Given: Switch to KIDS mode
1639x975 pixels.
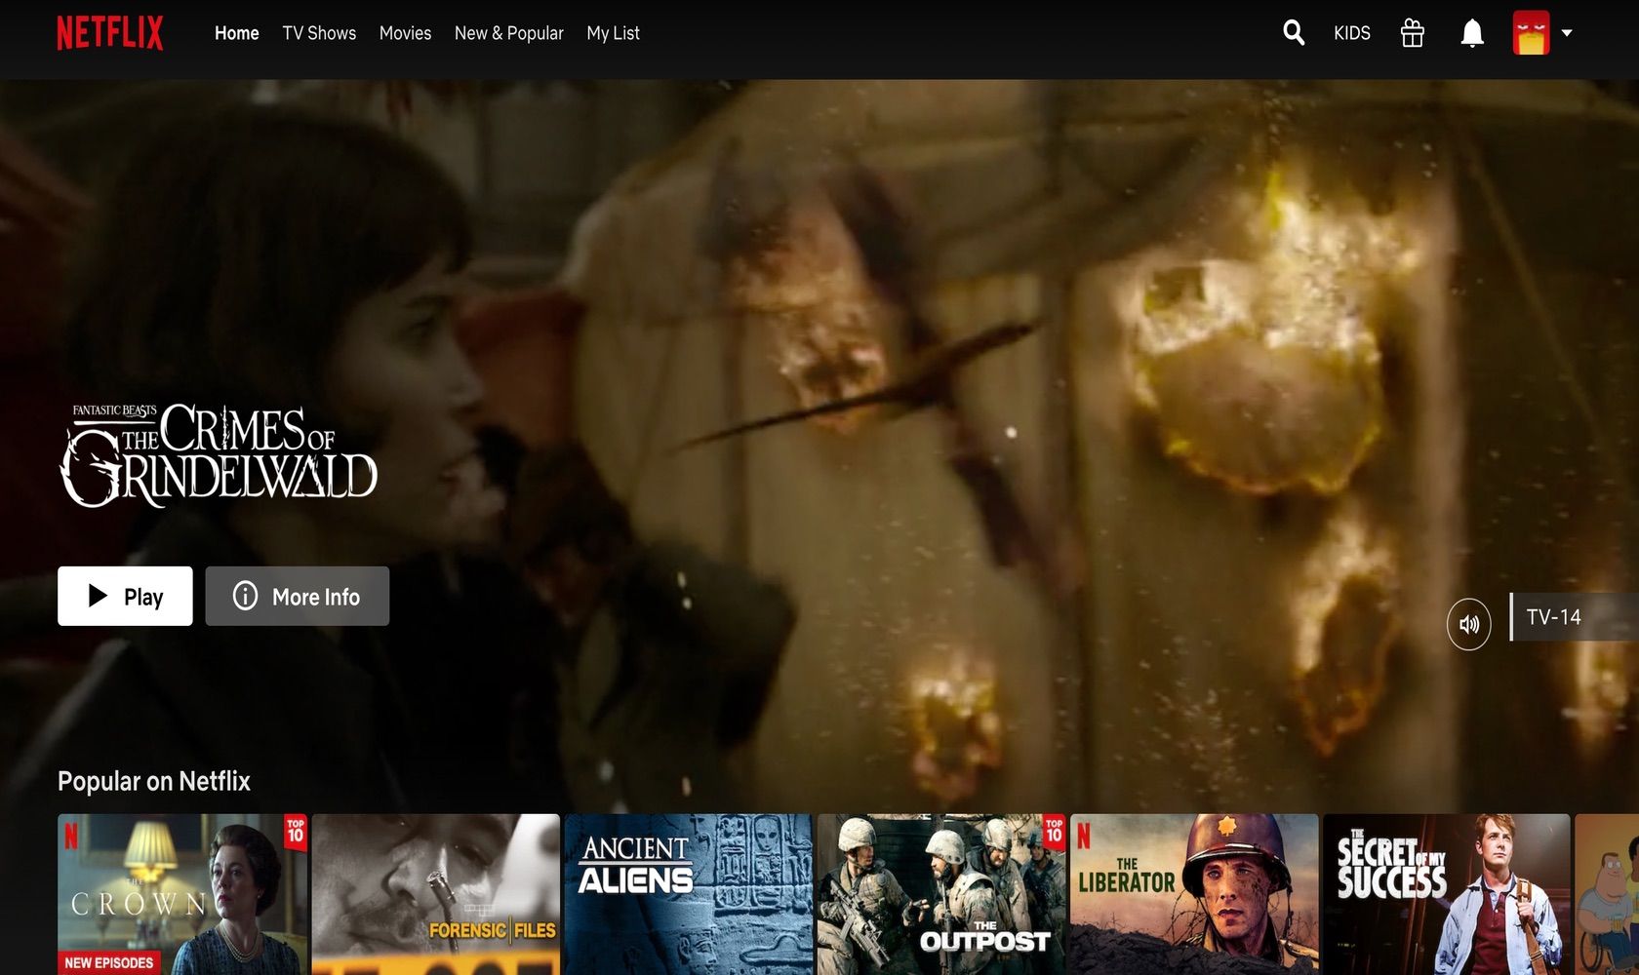Looking at the screenshot, I should 1351,33.
